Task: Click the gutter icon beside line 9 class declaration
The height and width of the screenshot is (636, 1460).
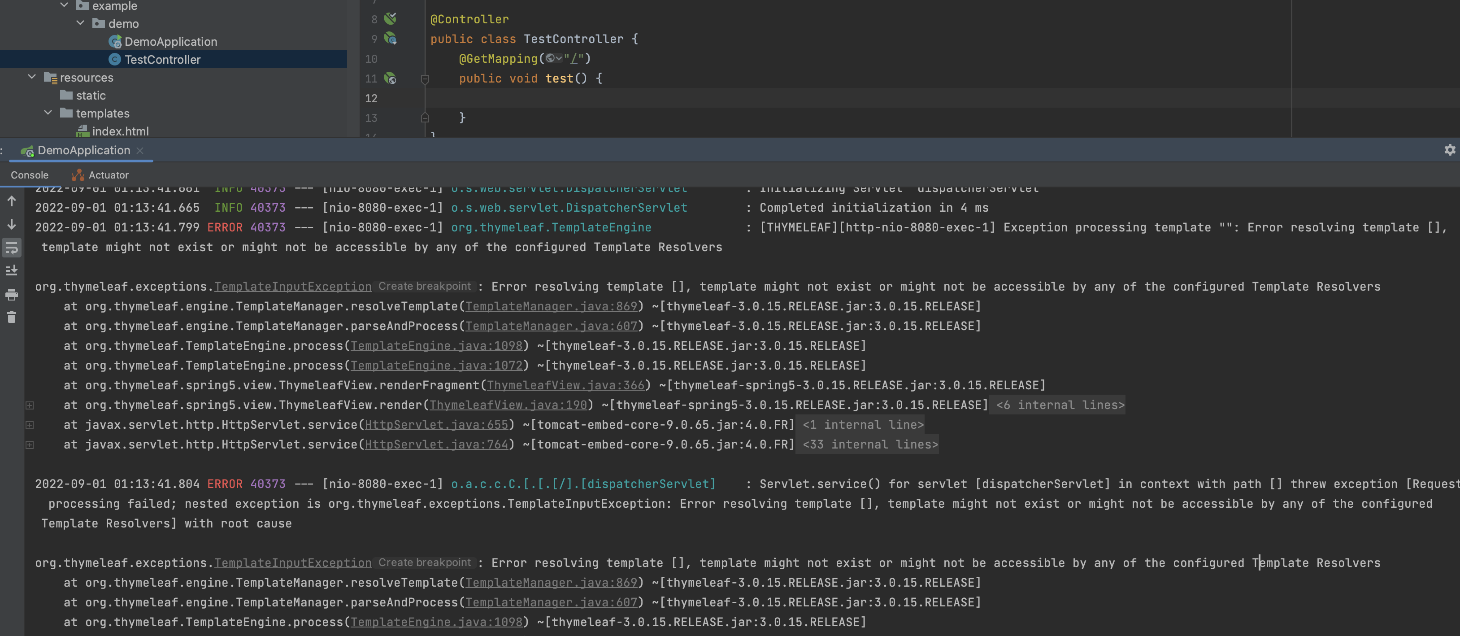Action: [x=390, y=39]
